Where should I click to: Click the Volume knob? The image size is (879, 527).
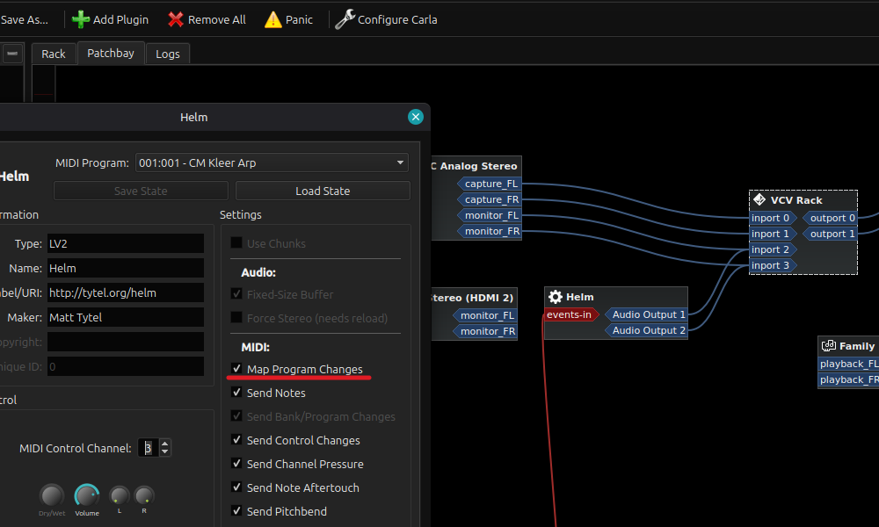pos(87,495)
